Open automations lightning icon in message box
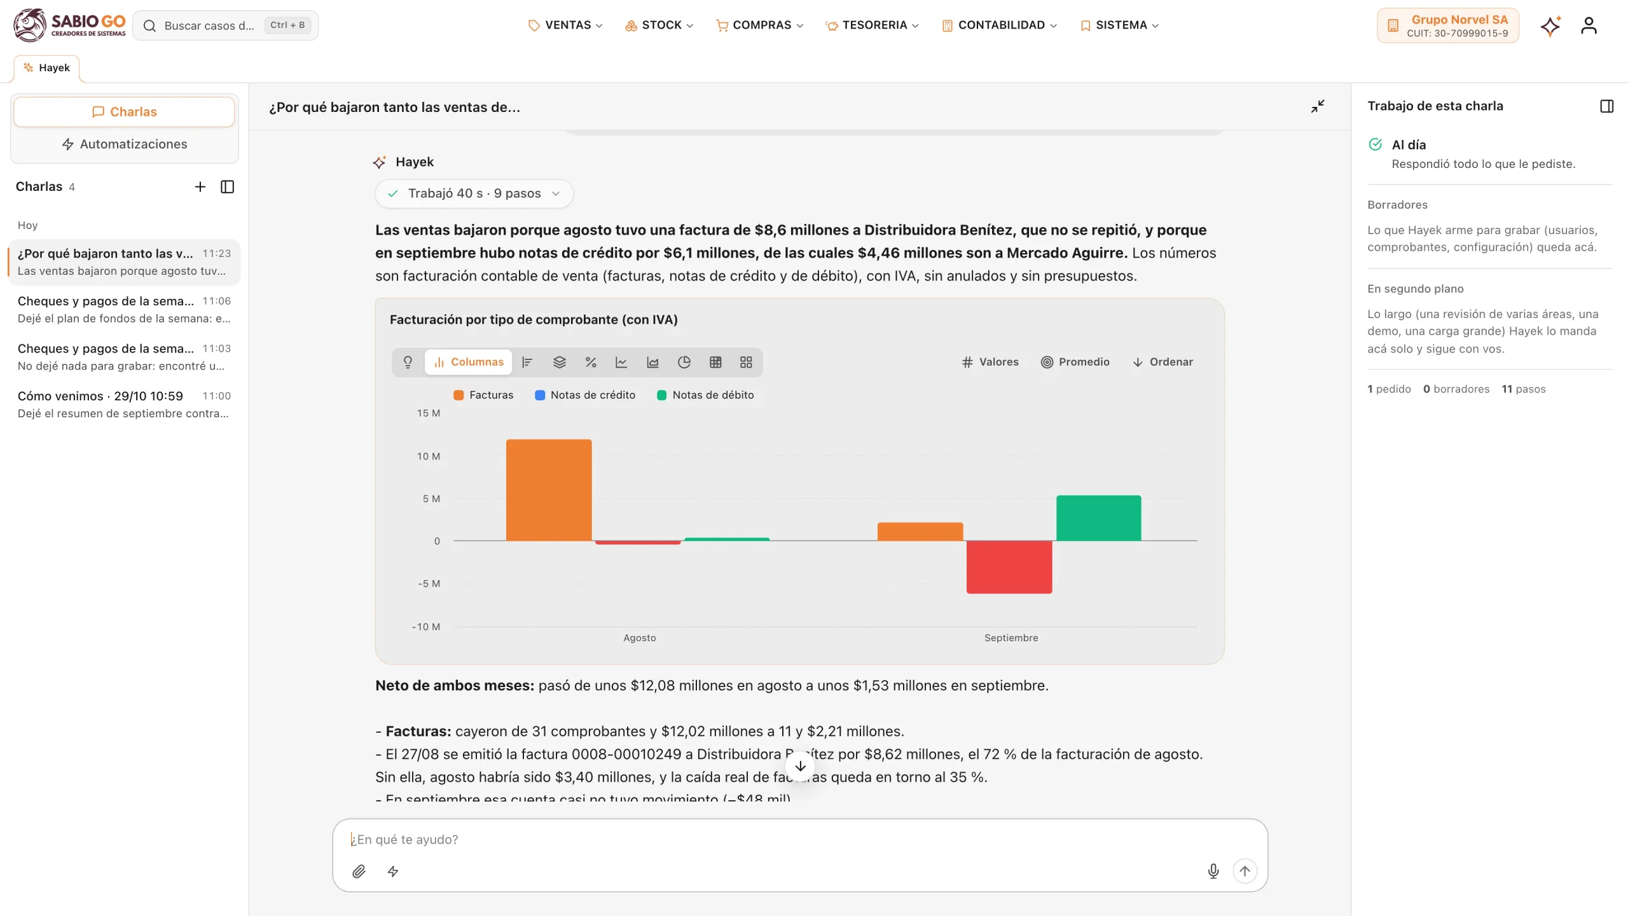Screen dimensions: 1628x916 click(393, 871)
